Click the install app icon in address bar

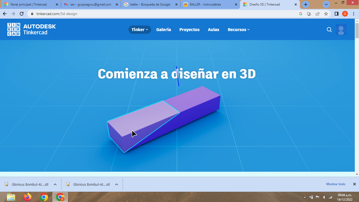pyautogui.click(x=309, y=14)
